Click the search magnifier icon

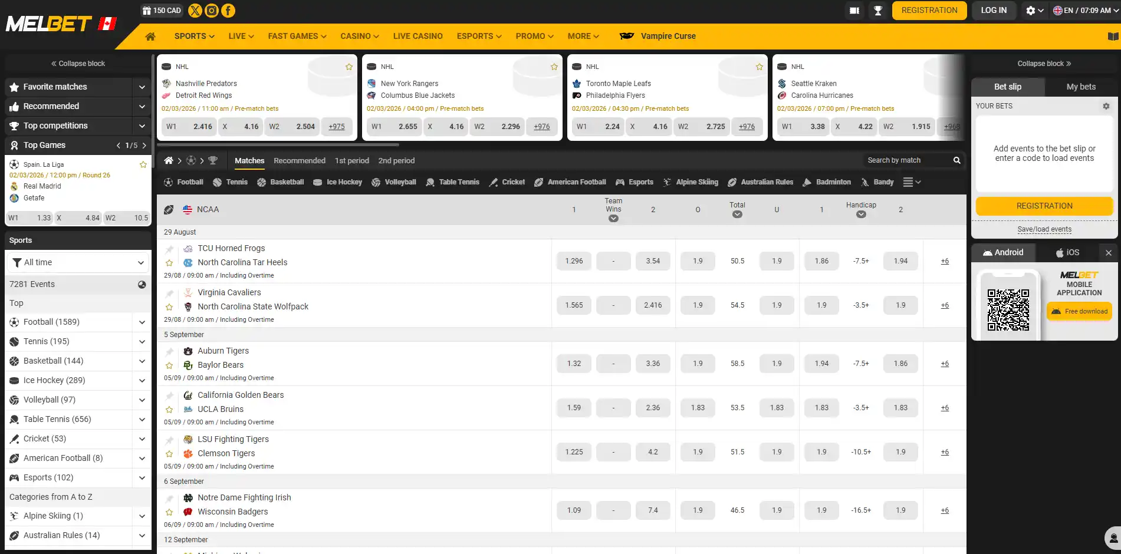(957, 160)
